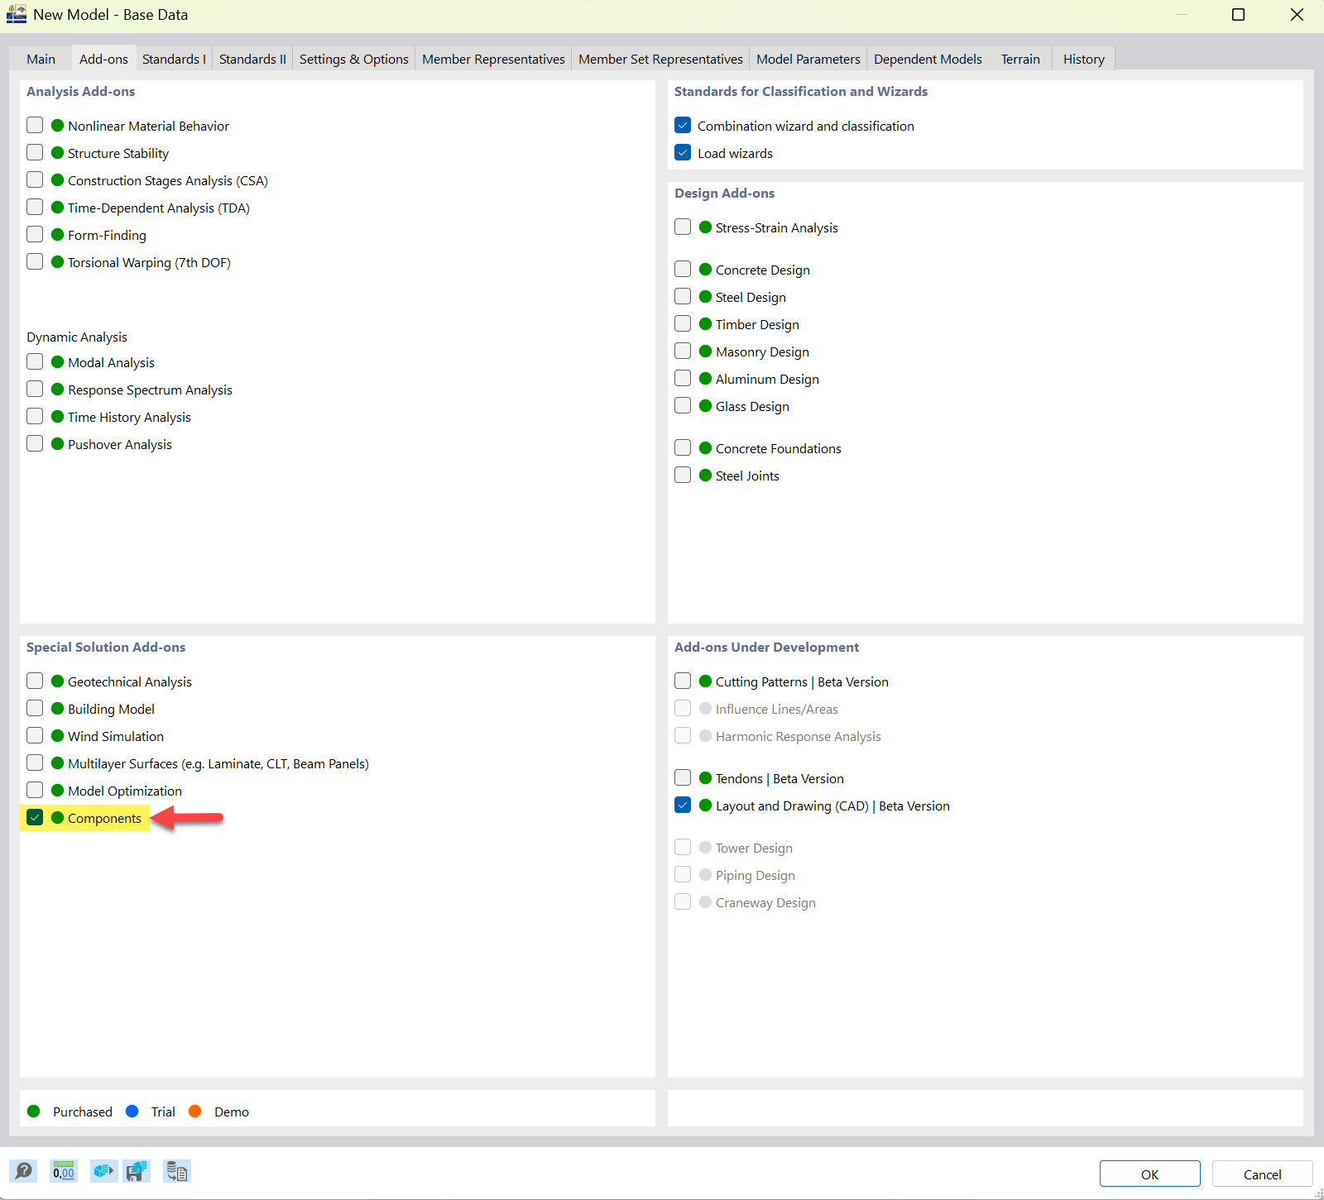This screenshot has height=1200, width=1324.
Task: Enable Multilayer Surfaces add-on
Action: pyautogui.click(x=35, y=763)
